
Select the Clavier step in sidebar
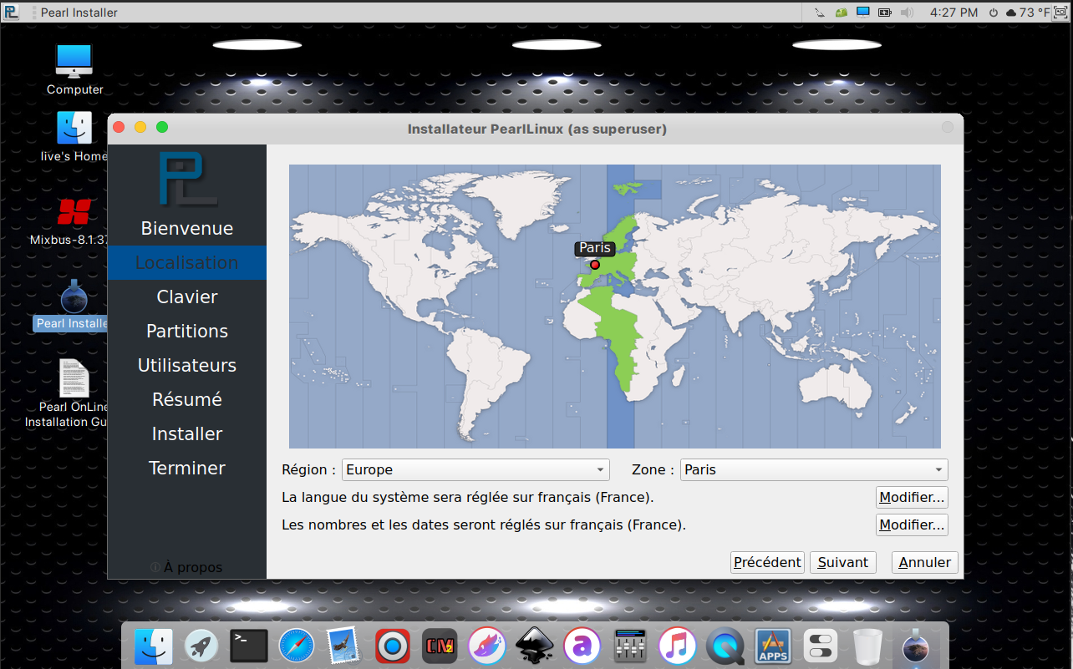pyautogui.click(x=187, y=296)
